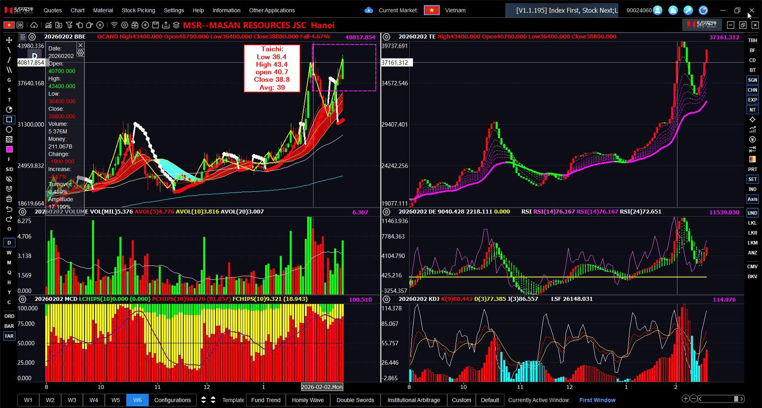This screenshot has width=762, height=408.
Task: Click the layers stack toolbar icon
Action: 176,25
